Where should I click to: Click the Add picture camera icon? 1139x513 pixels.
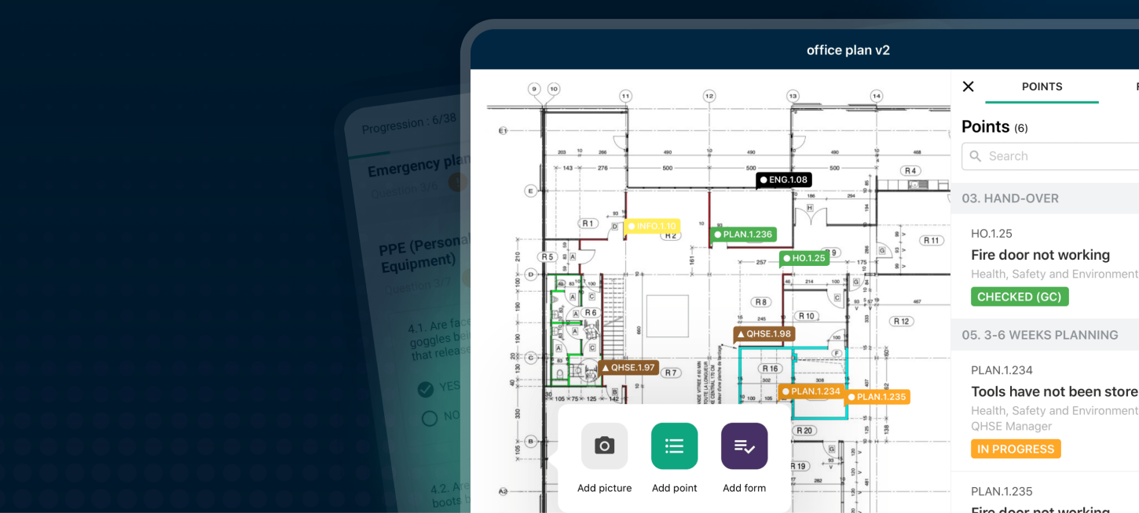click(x=604, y=446)
